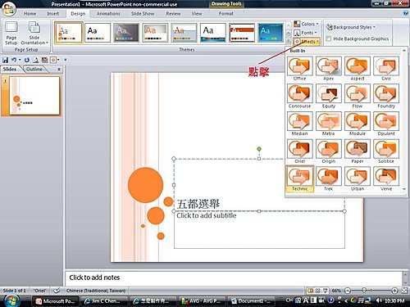The height and width of the screenshot is (307, 410).
Task: Click the 'Click to add subtitle' placeholder
Action: point(259,230)
